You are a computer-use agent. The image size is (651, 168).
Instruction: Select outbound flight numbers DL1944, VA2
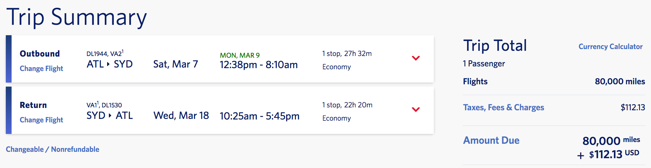pos(105,54)
